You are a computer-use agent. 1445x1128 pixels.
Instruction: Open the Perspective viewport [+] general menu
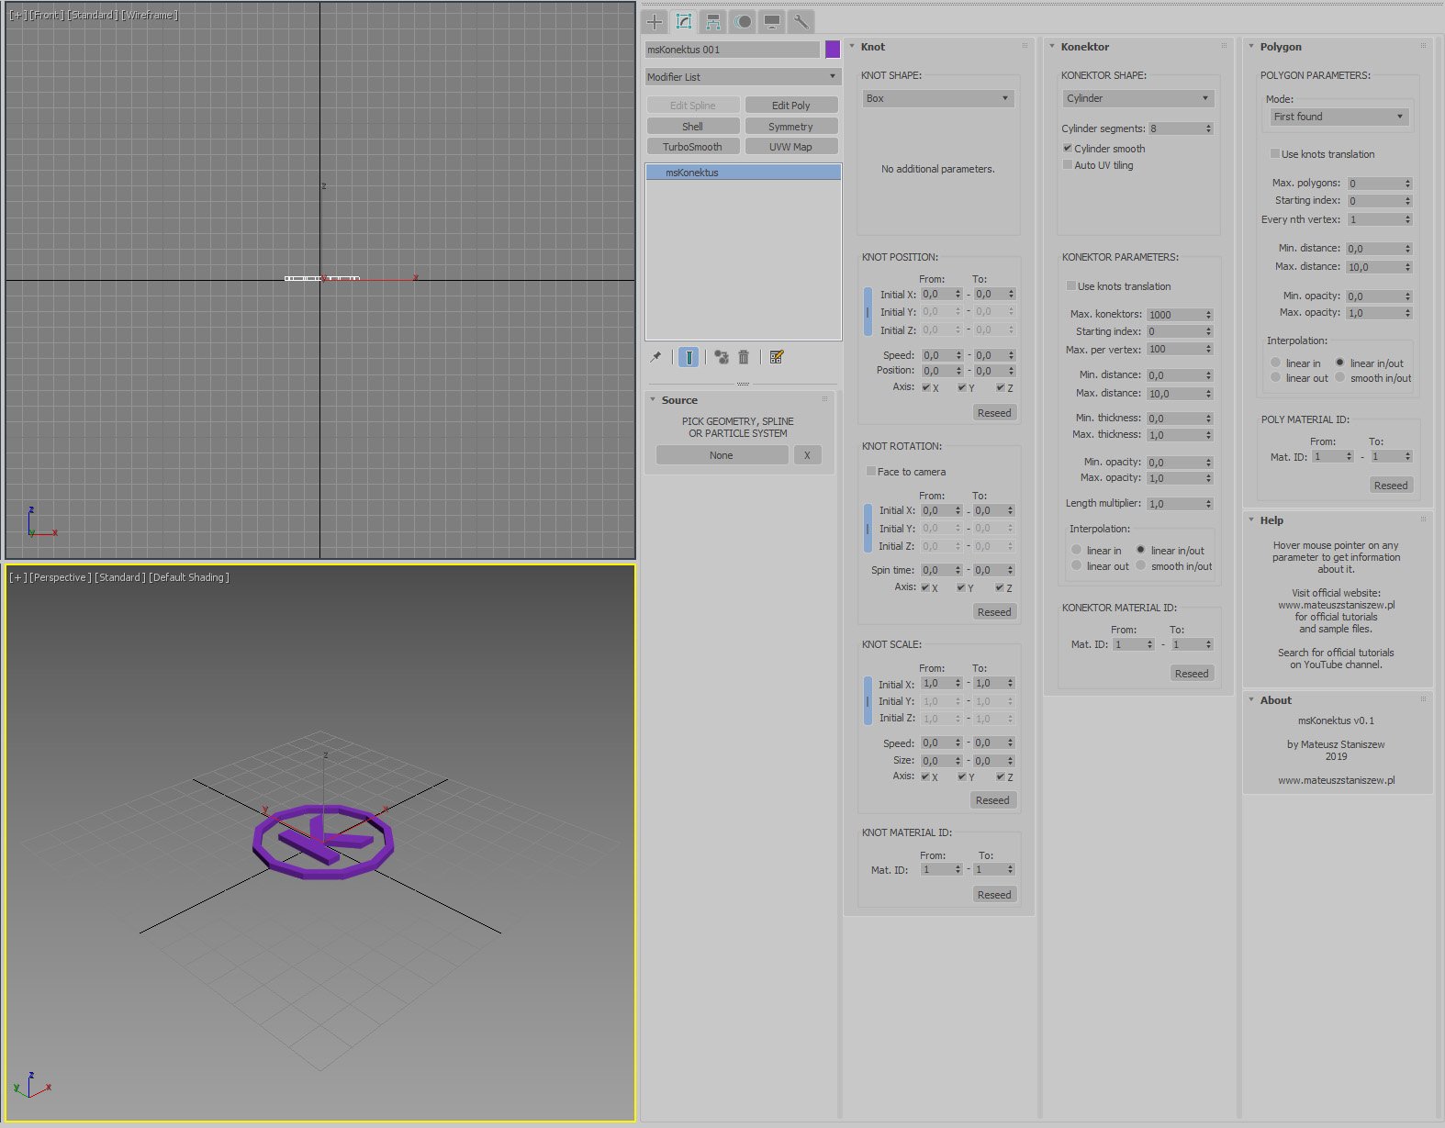(x=18, y=577)
